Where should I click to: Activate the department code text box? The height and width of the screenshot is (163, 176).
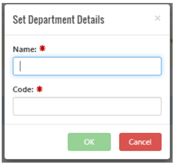click(87, 106)
